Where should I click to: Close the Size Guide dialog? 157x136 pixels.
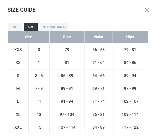pyautogui.click(x=147, y=10)
